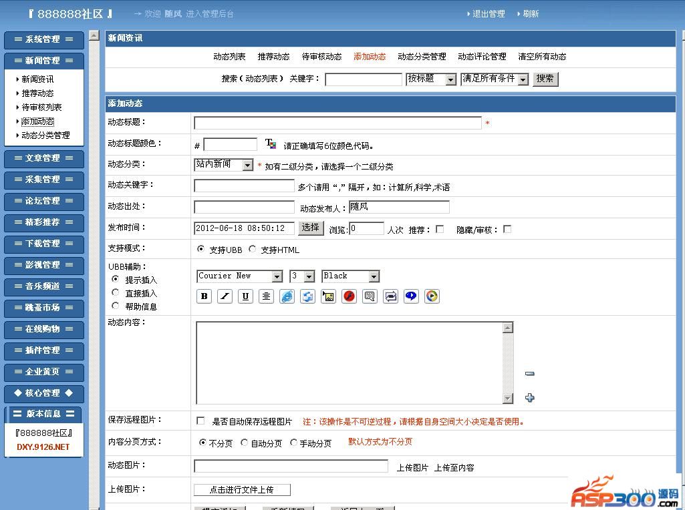
Task: Select the 支持HTML radio button
Action: [x=252, y=249]
